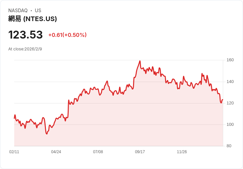Click the +0.61(+0.50%) price change
The width and height of the screenshot is (243, 169).
pyautogui.click(x=67, y=35)
